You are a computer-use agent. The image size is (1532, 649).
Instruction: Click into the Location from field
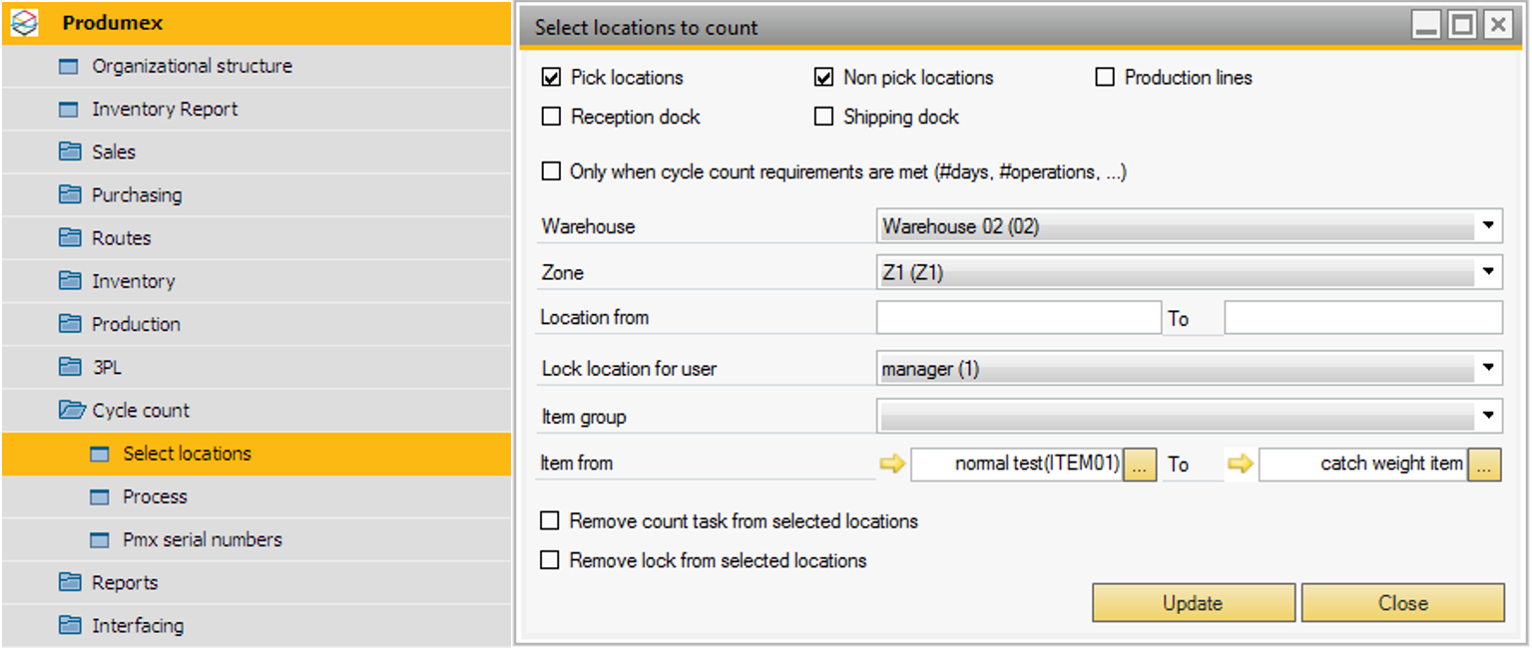click(x=1018, y=318)
